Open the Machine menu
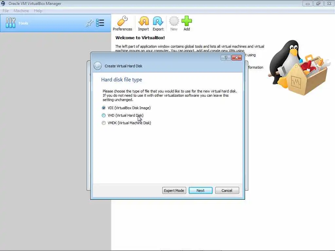 pos(21,11)
